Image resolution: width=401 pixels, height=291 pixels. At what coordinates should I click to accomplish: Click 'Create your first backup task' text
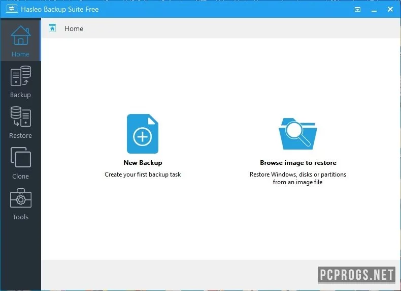click(143, 174)
